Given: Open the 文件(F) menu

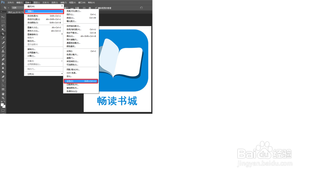Looking at the screenshot, I should (x=11, y=2).
